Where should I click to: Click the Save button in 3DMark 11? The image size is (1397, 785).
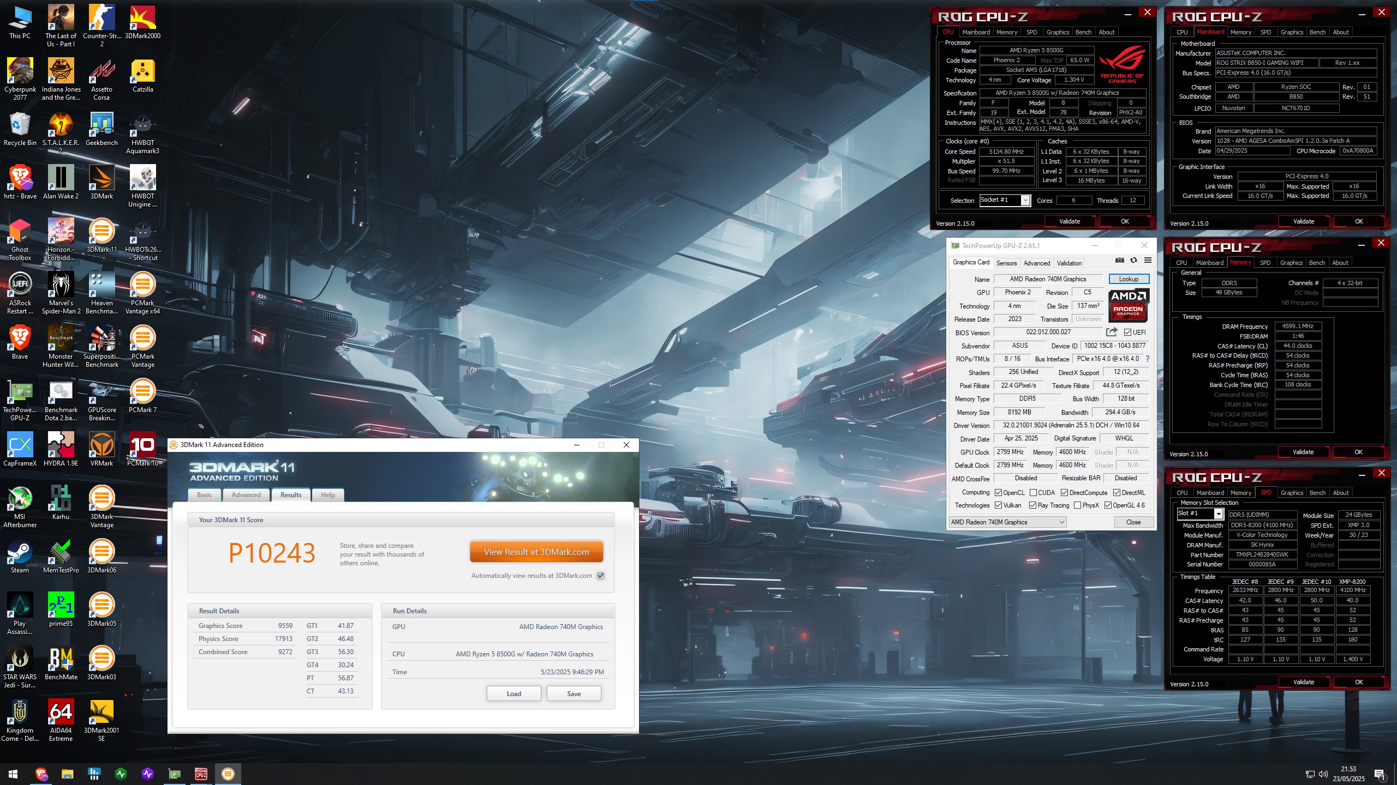pyautogui.click(x=574, y=694)
